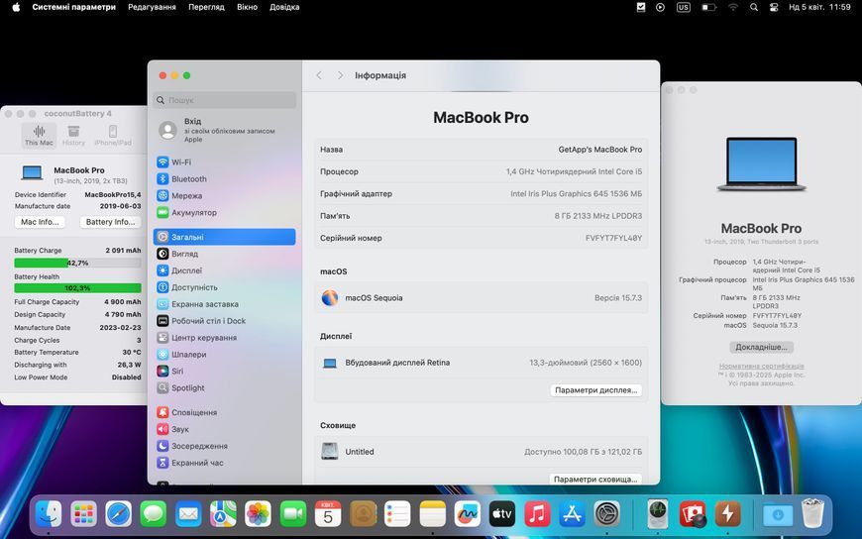This screenshot has height=539, width=862.
Task: Open Calendar in the Dock
Action: (x=328, y=513)
